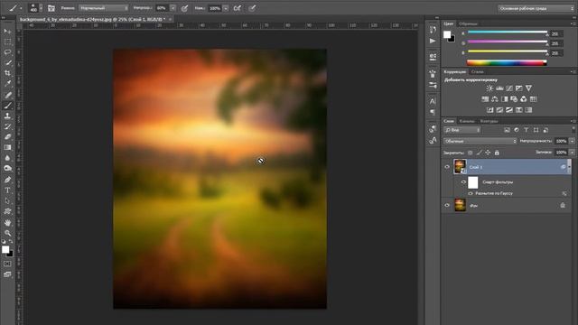The height and width of the screenshot is (325, 578).
Task: Add an Exposure adjustment
Action: 519,88
